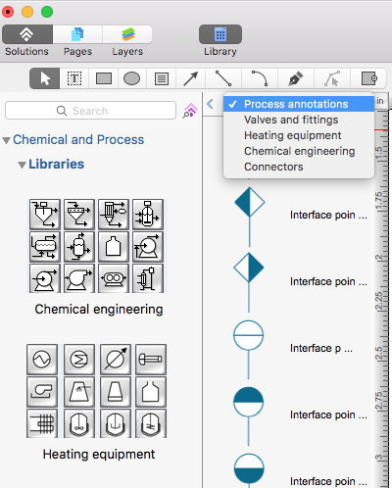Pick circle interface point with bottom filled
The height and width of the screenshot is (488, 392).
(x=249, y=469)
